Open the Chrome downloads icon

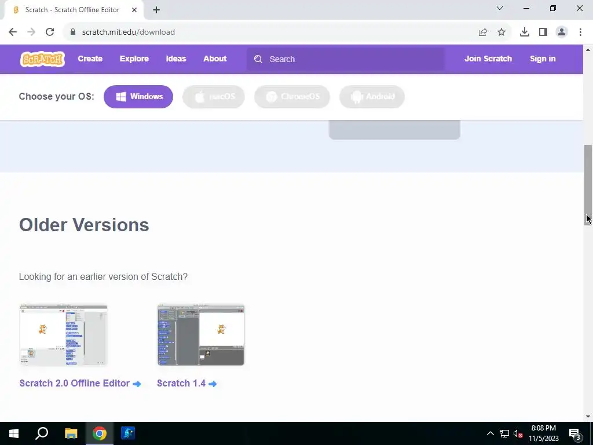click(525, 32)
